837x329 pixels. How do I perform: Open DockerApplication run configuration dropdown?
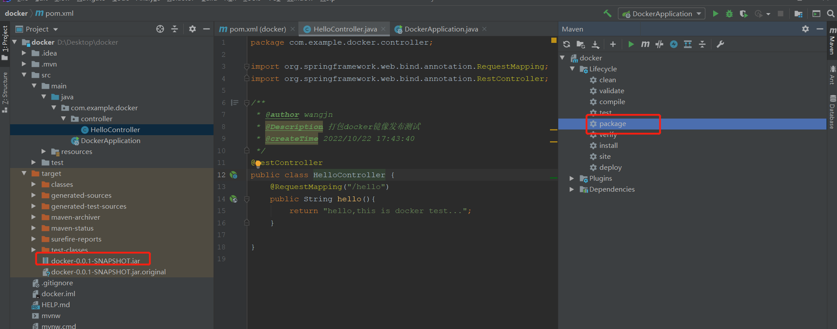click(x=662, y=14)
